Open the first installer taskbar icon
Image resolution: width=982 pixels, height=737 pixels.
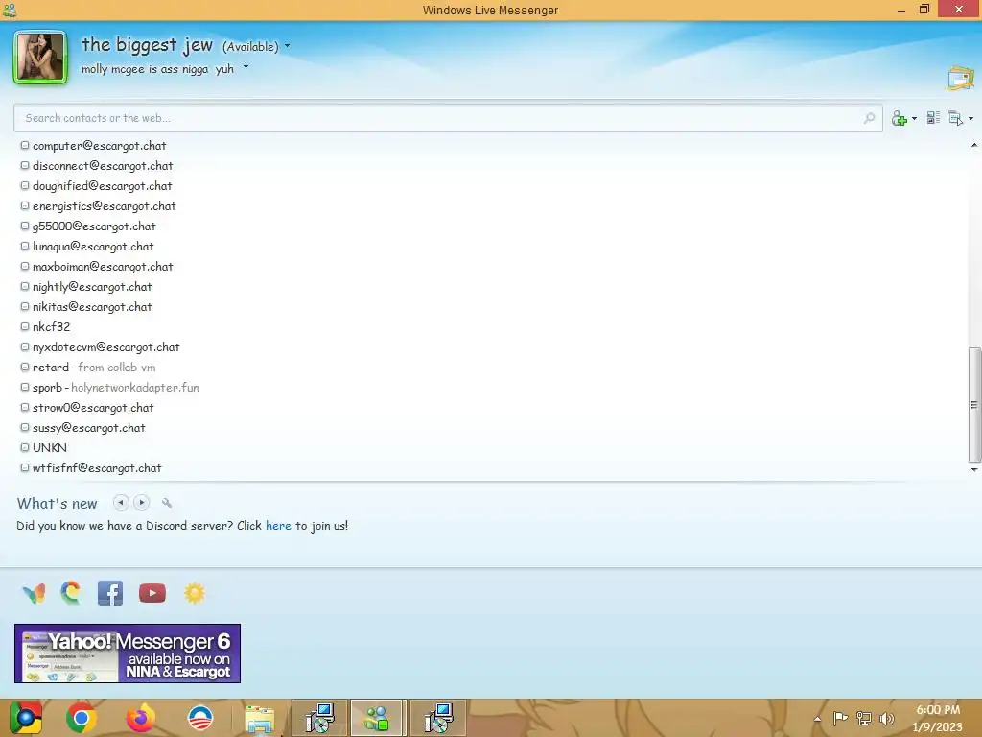point(319,718)
